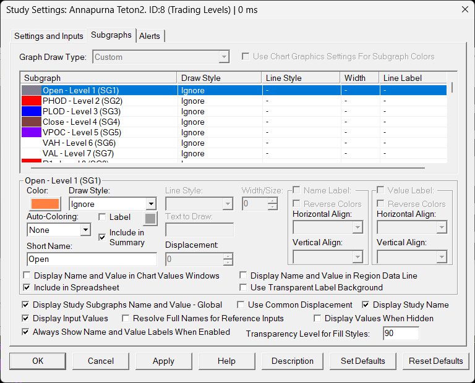
Task: Select the PLOD - Level 3 subgraph row
Action: click(x=81, y=111)
